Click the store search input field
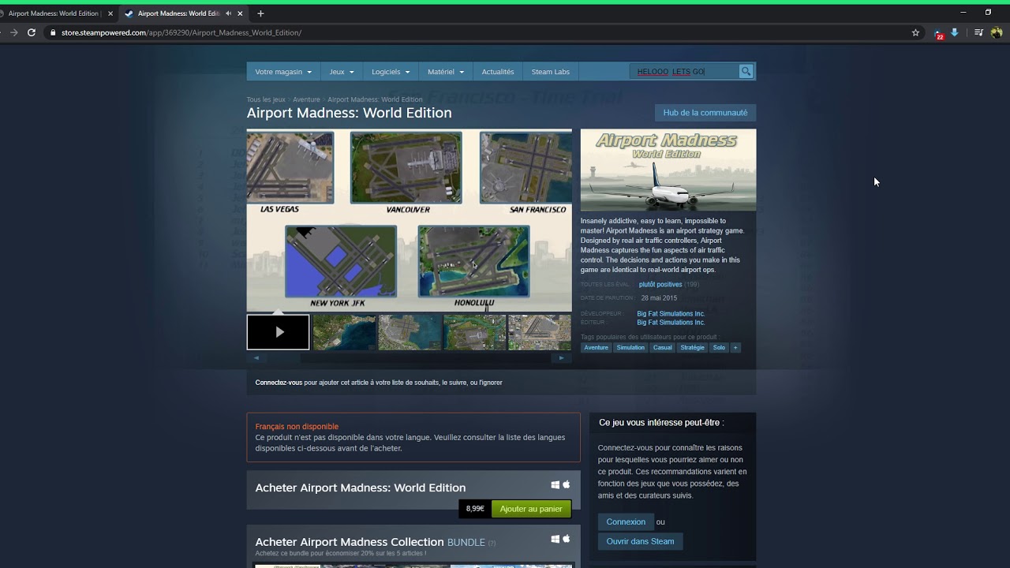 685,72
